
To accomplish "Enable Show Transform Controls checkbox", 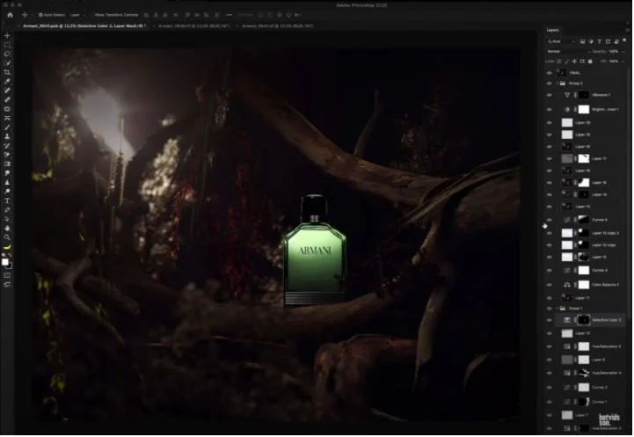I will tap(91, 15).
